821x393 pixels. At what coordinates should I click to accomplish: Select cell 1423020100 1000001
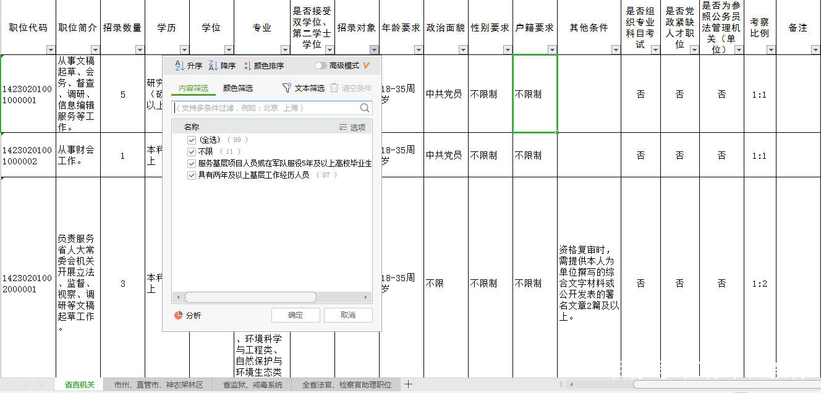tap(28, 94)
